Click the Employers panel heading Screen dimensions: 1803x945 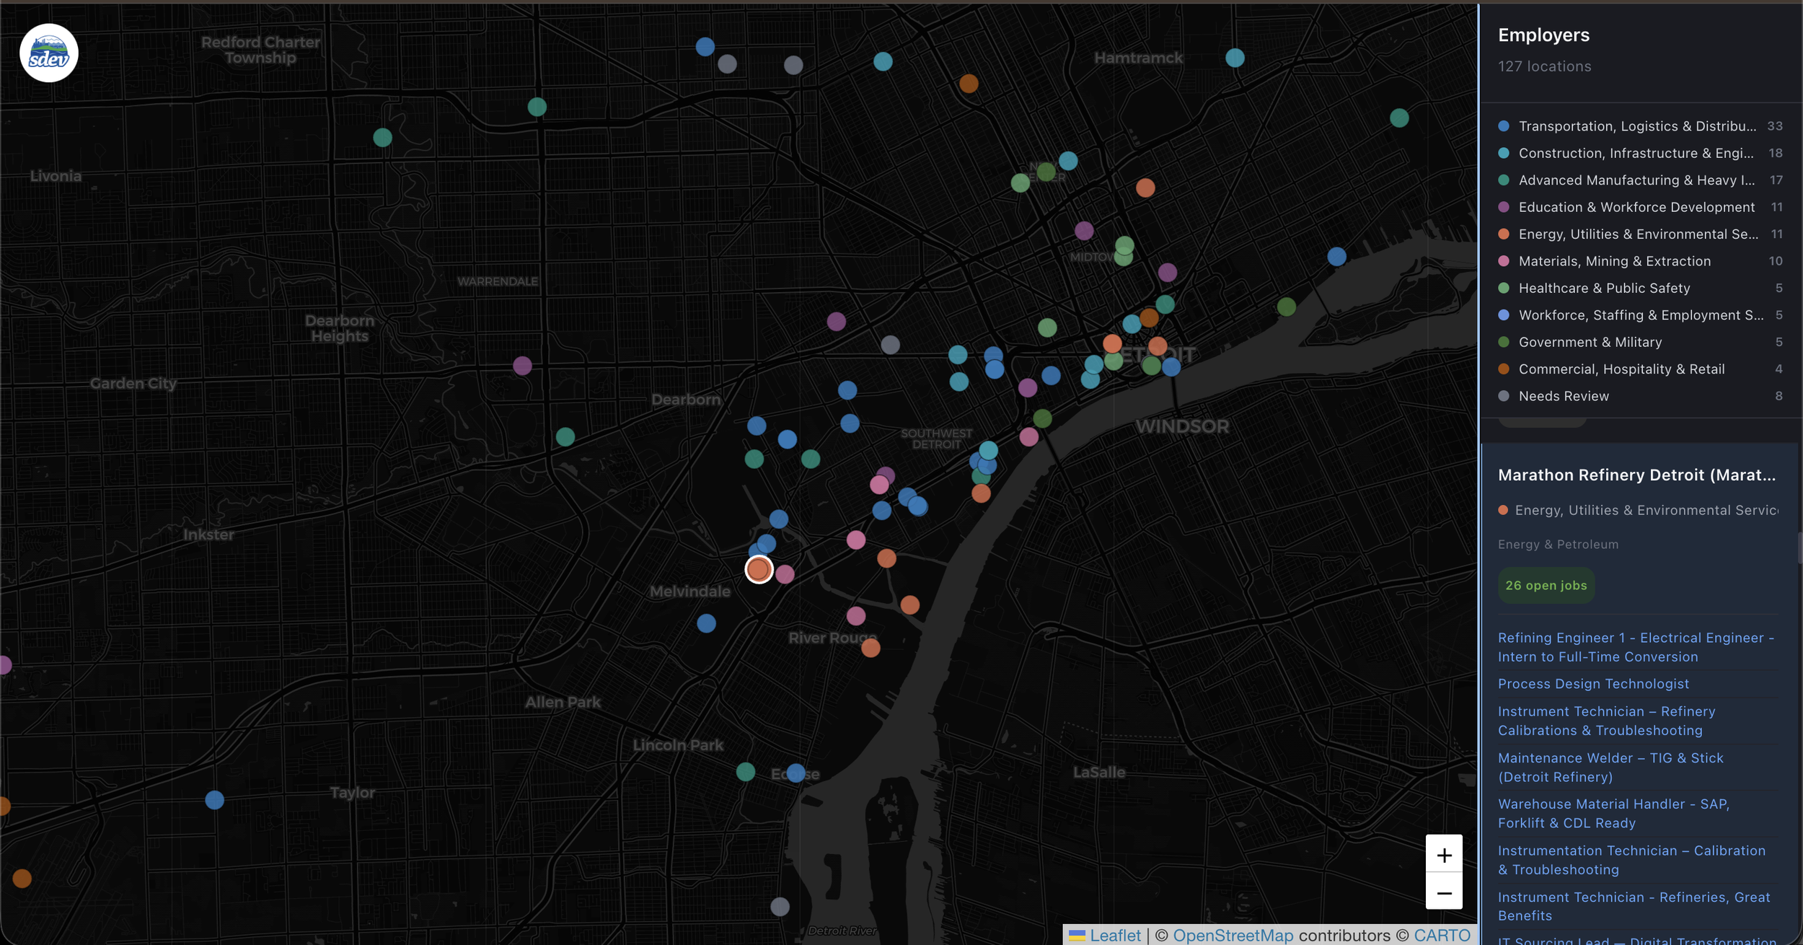[1543, 35]
